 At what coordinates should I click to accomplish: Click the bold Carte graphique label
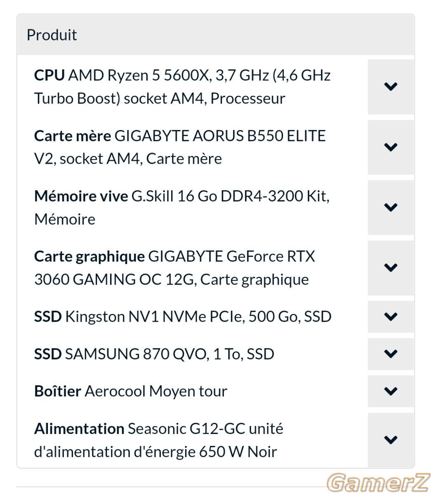pyautogui.click(x=89, y=257)
